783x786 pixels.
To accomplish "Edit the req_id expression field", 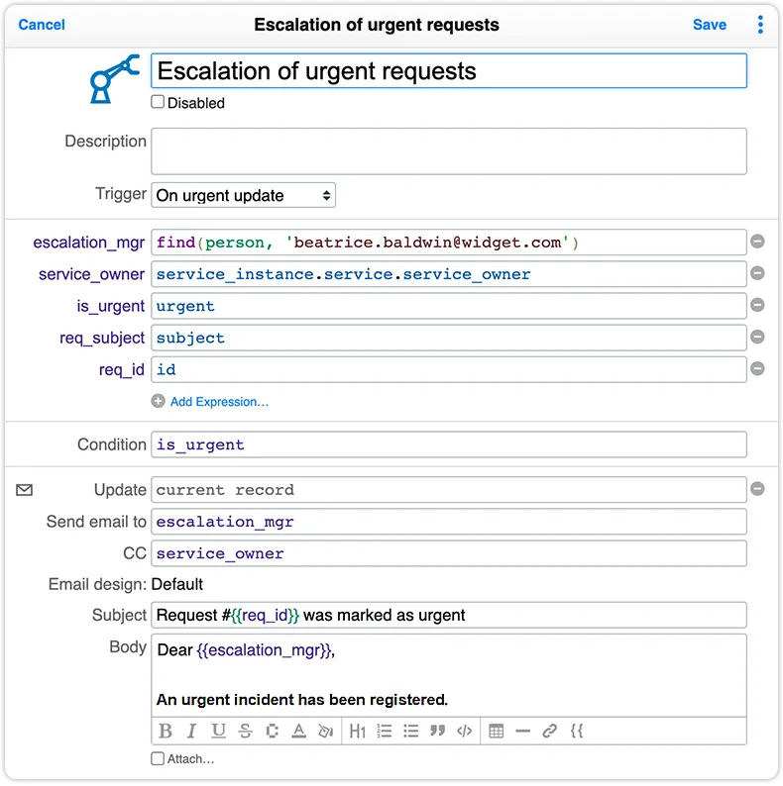I will (x=449, y=370).
